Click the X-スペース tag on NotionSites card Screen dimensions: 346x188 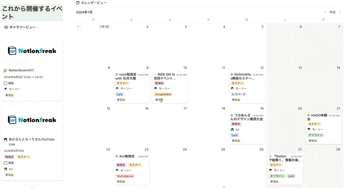[x=238, y=94]
